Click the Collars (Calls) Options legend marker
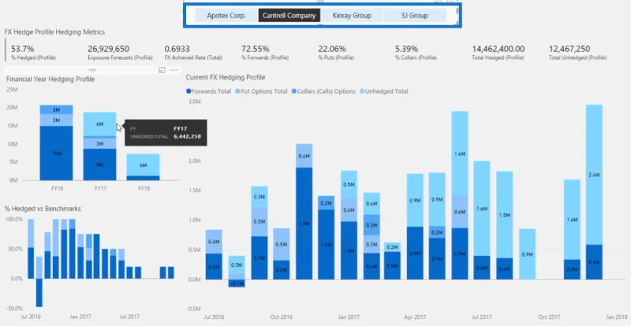This screenshot has height=326, width=631. click(293, 91)
